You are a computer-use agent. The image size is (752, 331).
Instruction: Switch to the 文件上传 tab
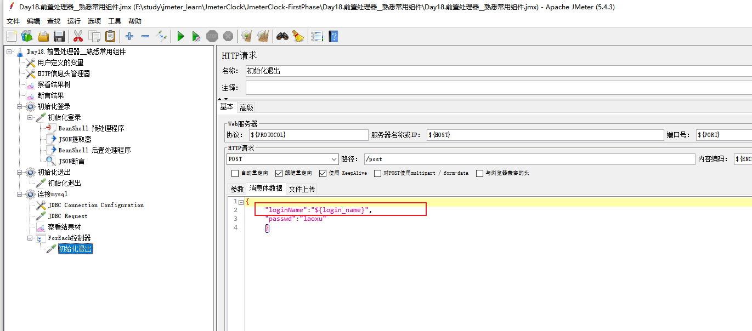point(302,189)
